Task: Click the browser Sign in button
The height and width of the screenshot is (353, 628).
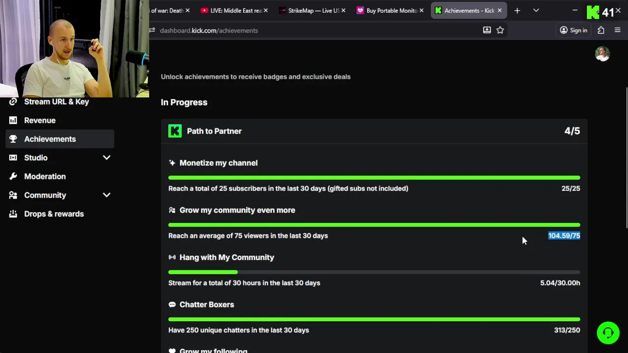Action: (x=574, y=30)
